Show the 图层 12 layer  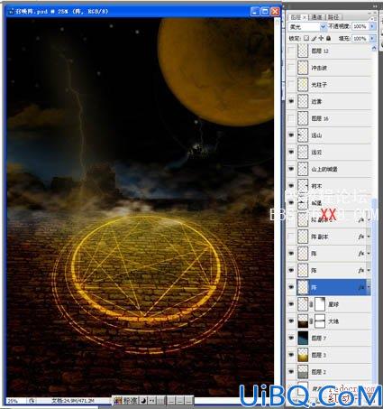[x=291, y=51]
